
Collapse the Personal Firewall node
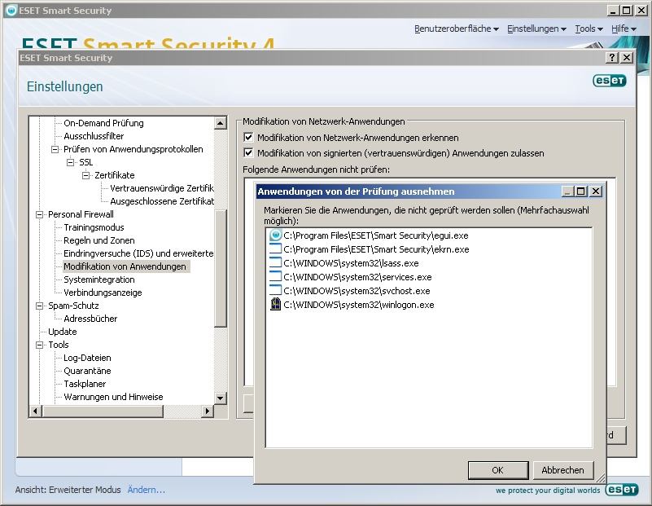[40, 214]
